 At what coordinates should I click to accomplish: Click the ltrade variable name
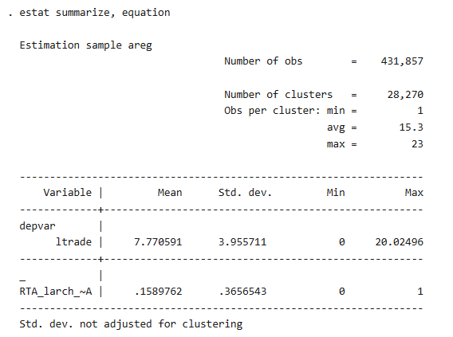coord(73,241)
